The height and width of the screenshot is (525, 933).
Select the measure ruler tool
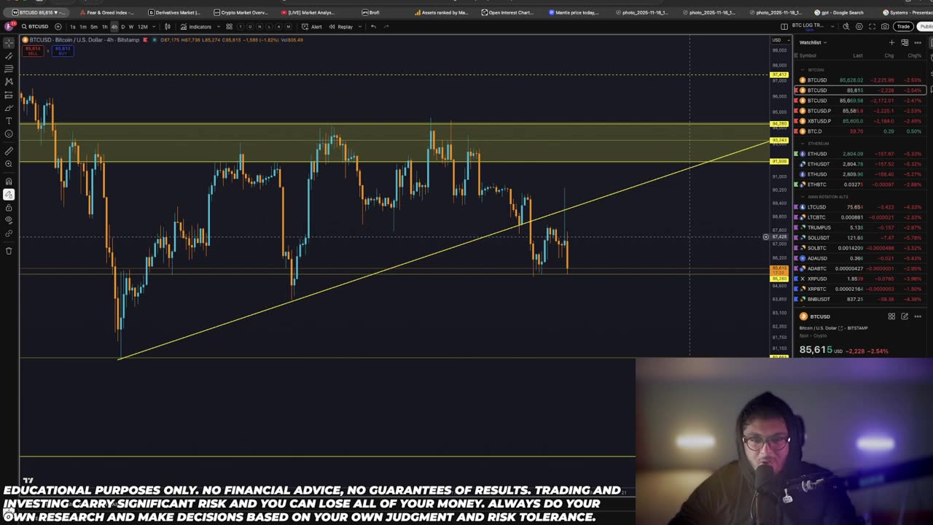tap(9, 151)
